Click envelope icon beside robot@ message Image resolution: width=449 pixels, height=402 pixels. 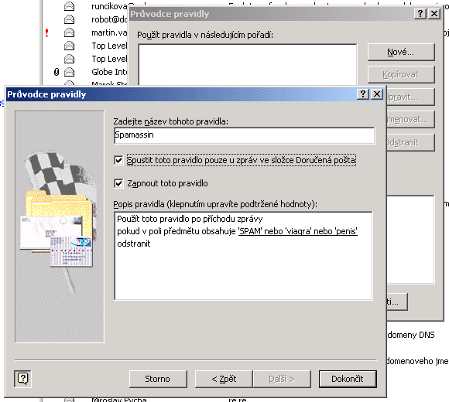(69, 19)
